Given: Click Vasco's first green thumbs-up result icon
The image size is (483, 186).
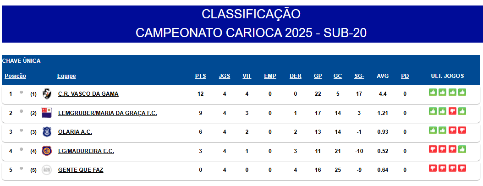Looking at the screenshot, I should point(433,92).
